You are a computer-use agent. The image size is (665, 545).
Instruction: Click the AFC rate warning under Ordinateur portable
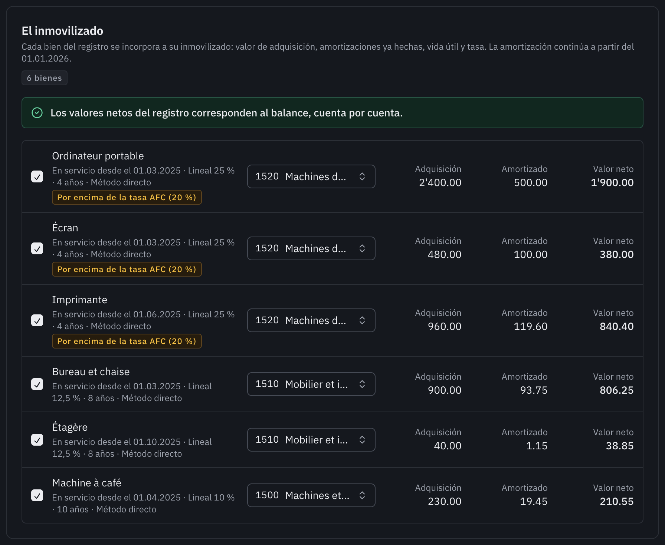[x=127, y=197]
